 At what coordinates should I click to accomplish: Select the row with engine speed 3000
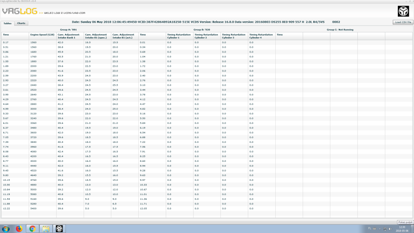(x=207, y=109)
